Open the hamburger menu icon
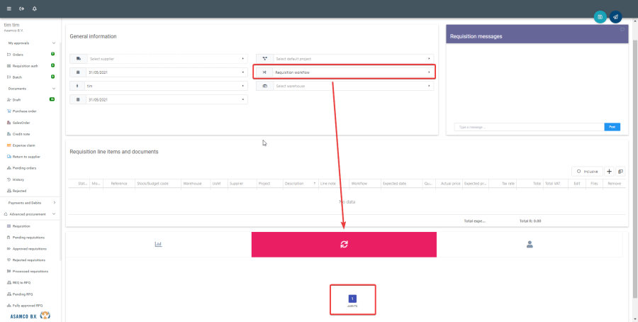This screenshot has width=638, height=322. [x=9, y=9]
